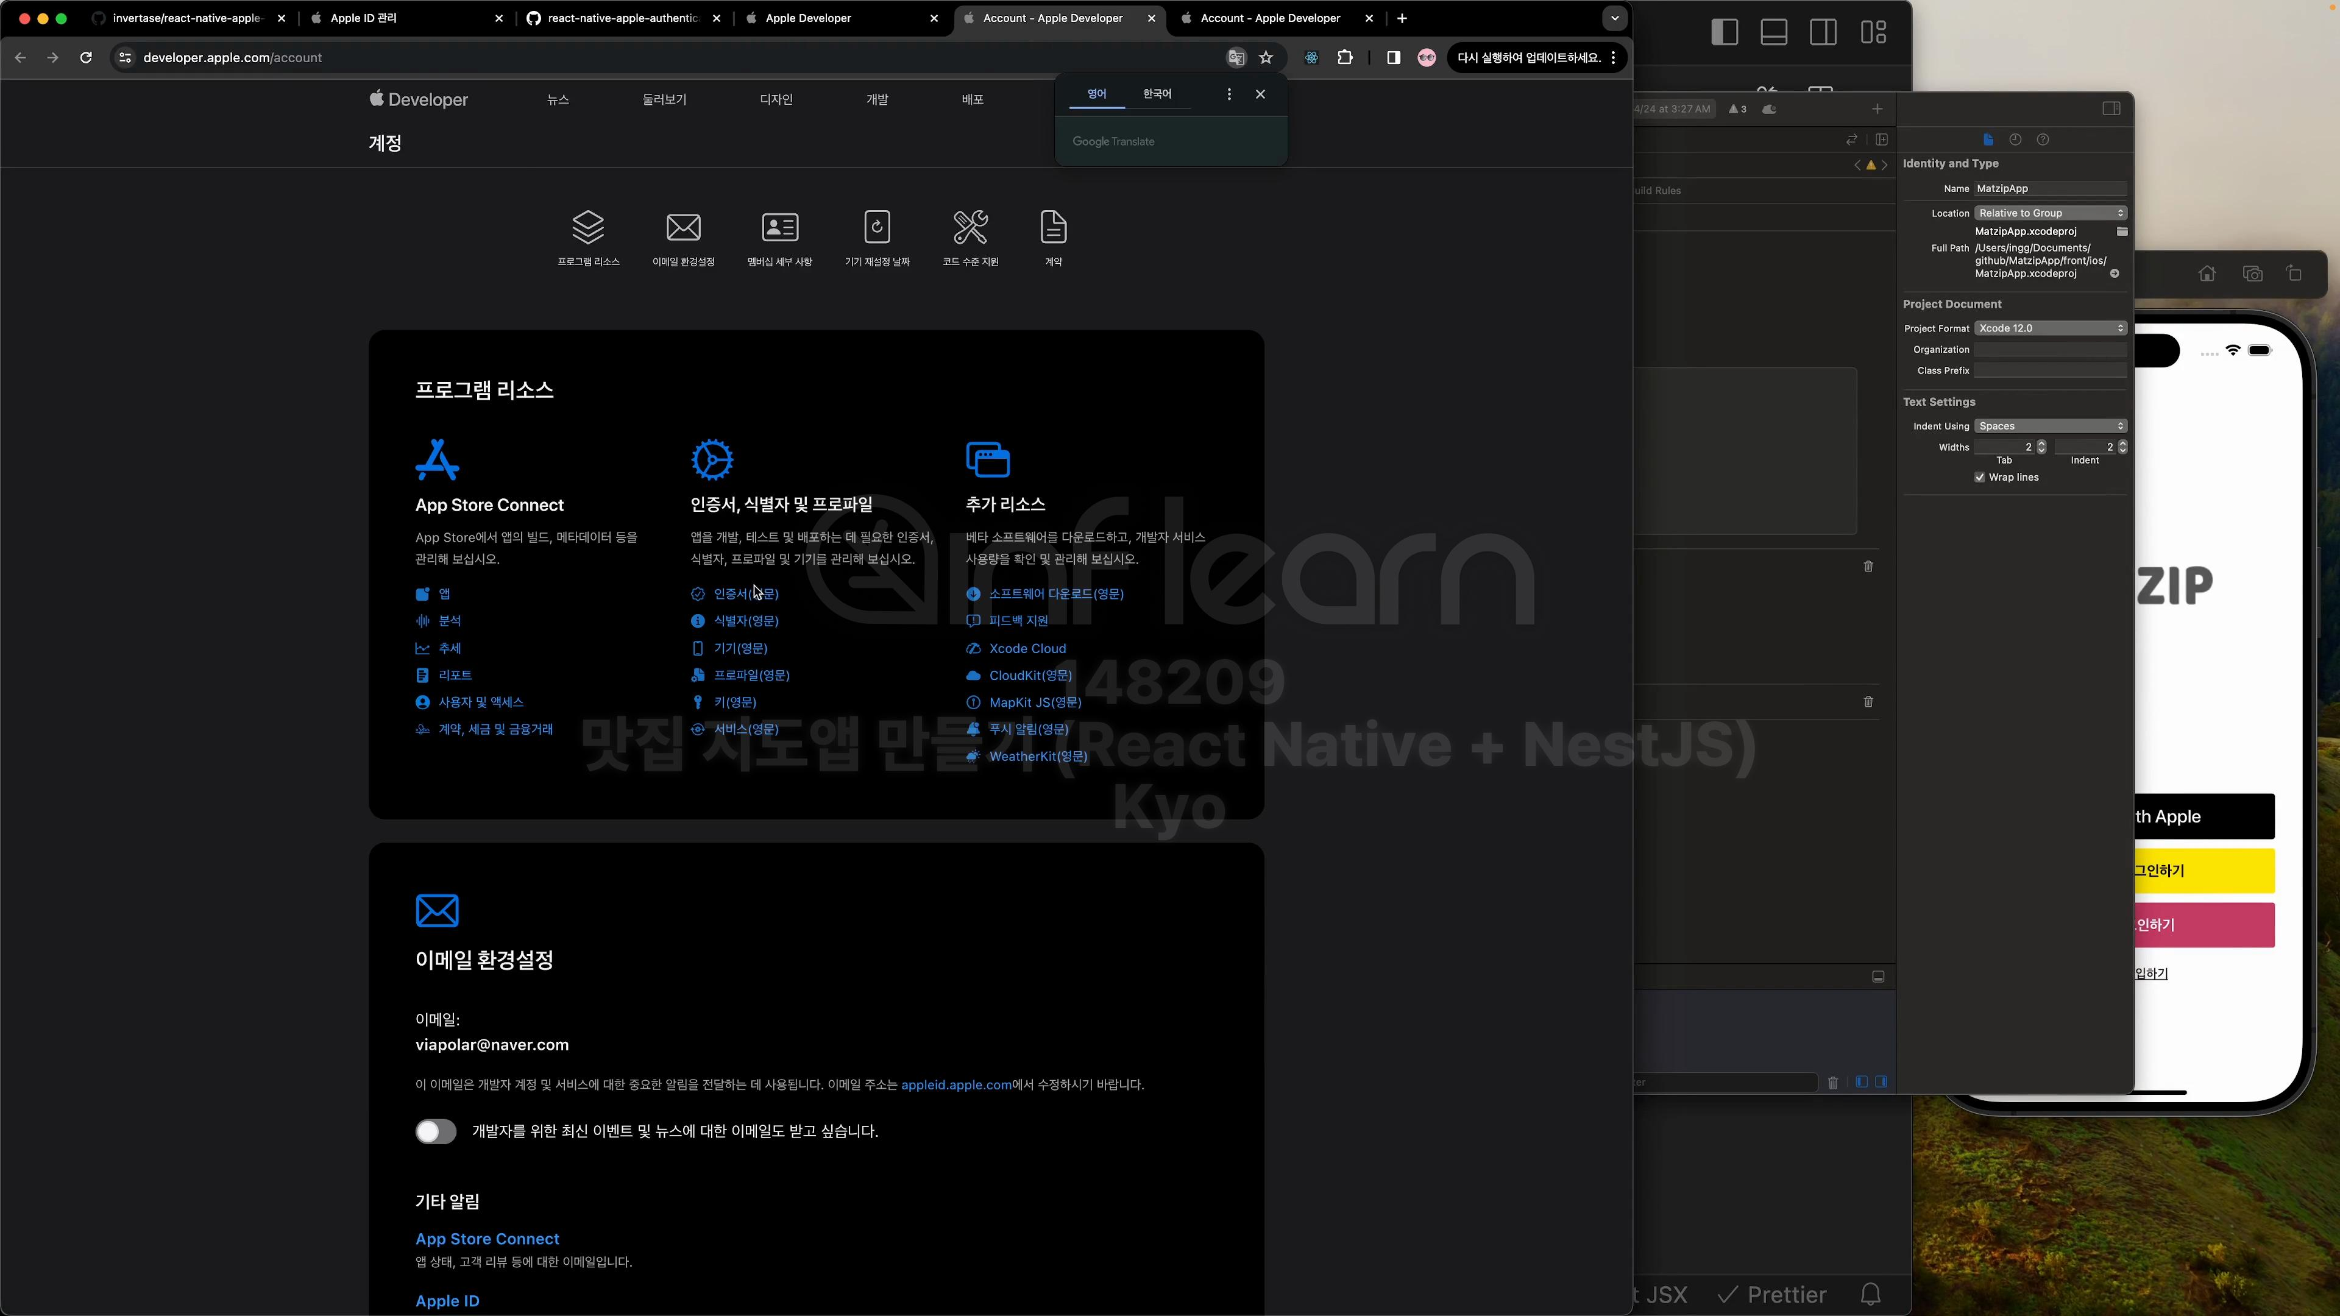Click the Chrome profile avatar

pyautogui.click(x=1426, y=57)
